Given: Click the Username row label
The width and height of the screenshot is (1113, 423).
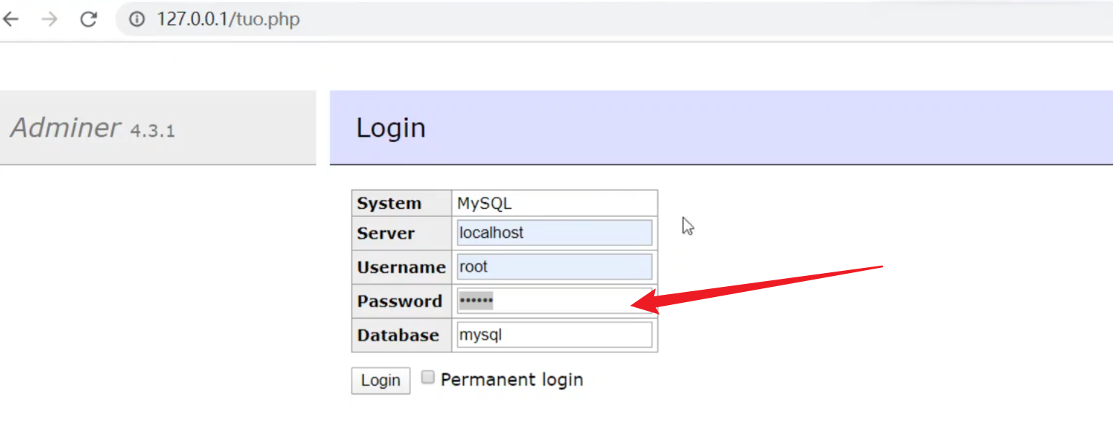Looking at the screenshot, I should 401,268.
